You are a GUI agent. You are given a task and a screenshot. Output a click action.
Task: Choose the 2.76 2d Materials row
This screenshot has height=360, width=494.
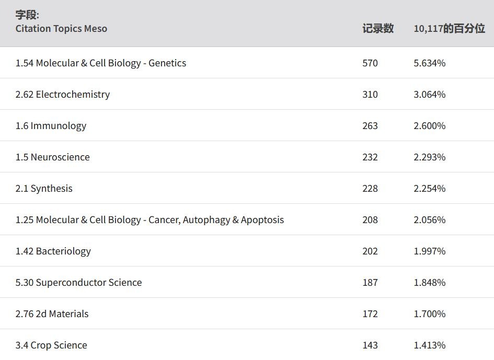(x=247, y=313)
